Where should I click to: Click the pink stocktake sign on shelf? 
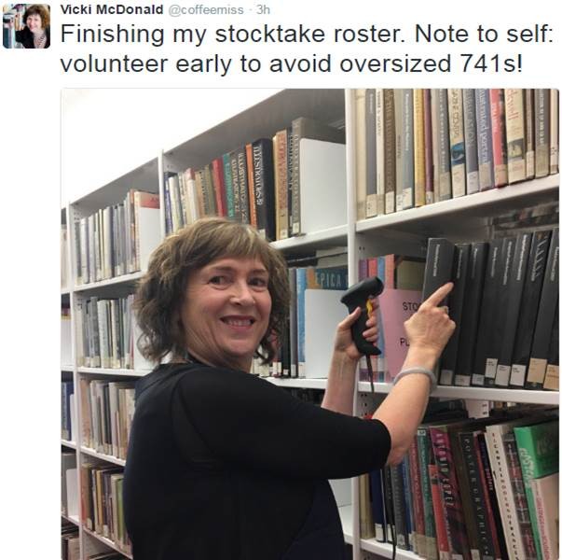pos(401,332)
